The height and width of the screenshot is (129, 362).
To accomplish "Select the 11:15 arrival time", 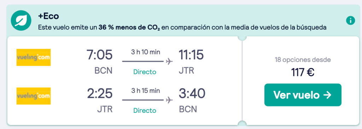I will pos(191,55).
